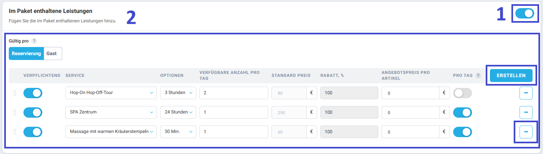Image resolution: width=543 pixels, height=154 pixels.
Task: Remove the Massage mit warmen Kräuterstempeln row
Action: click(x=526, y=132)
